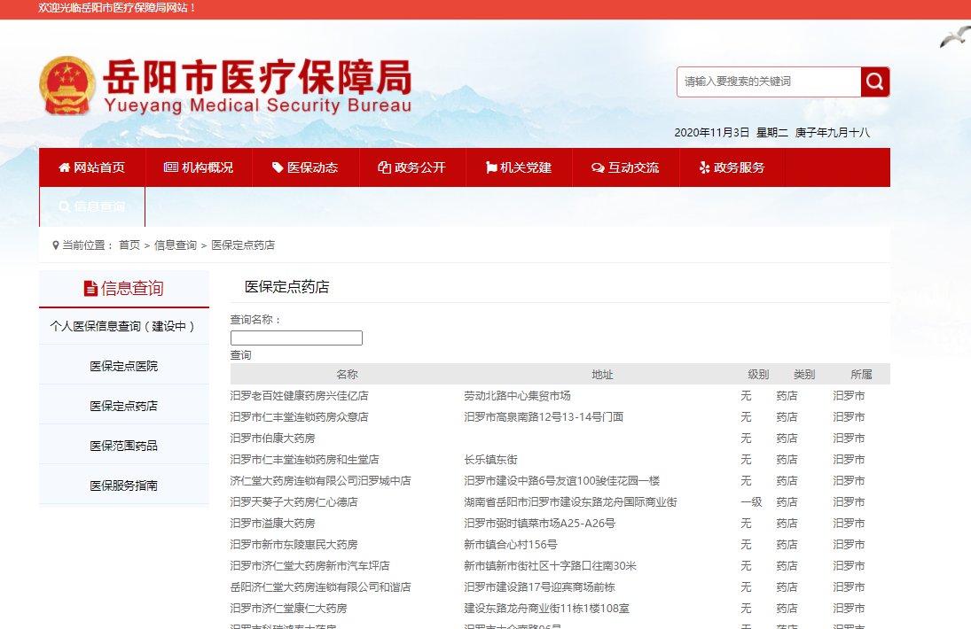The height and width of the screenshot is (629, 971).
Task: Open the 汨罗市伯康大药房 pharmacy entry
Action: [x=272, y=438]
